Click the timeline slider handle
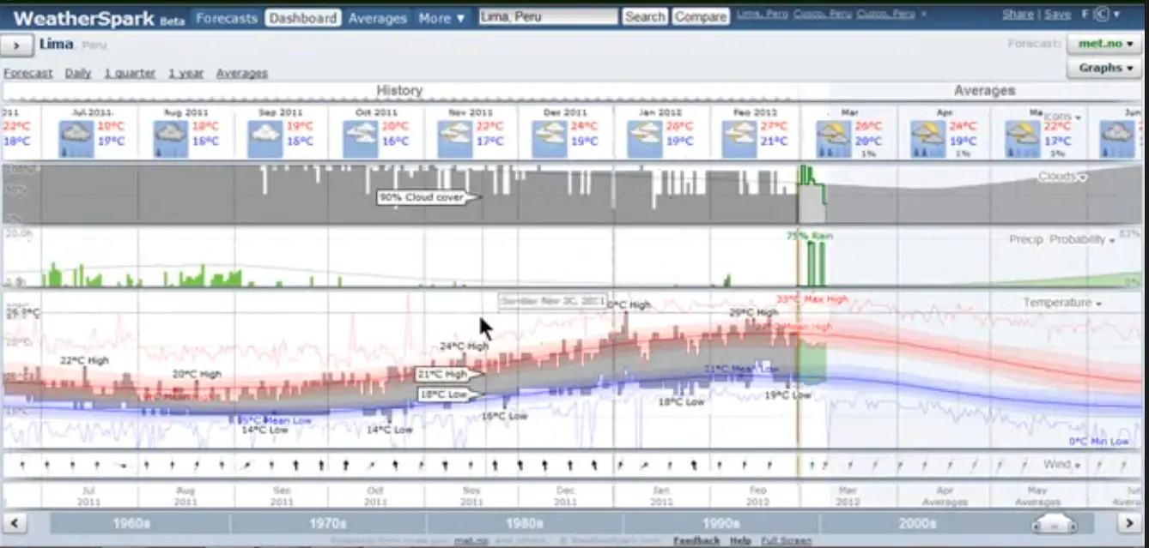This screenshot has height=548, width=1149. [x=1054, y=522]
